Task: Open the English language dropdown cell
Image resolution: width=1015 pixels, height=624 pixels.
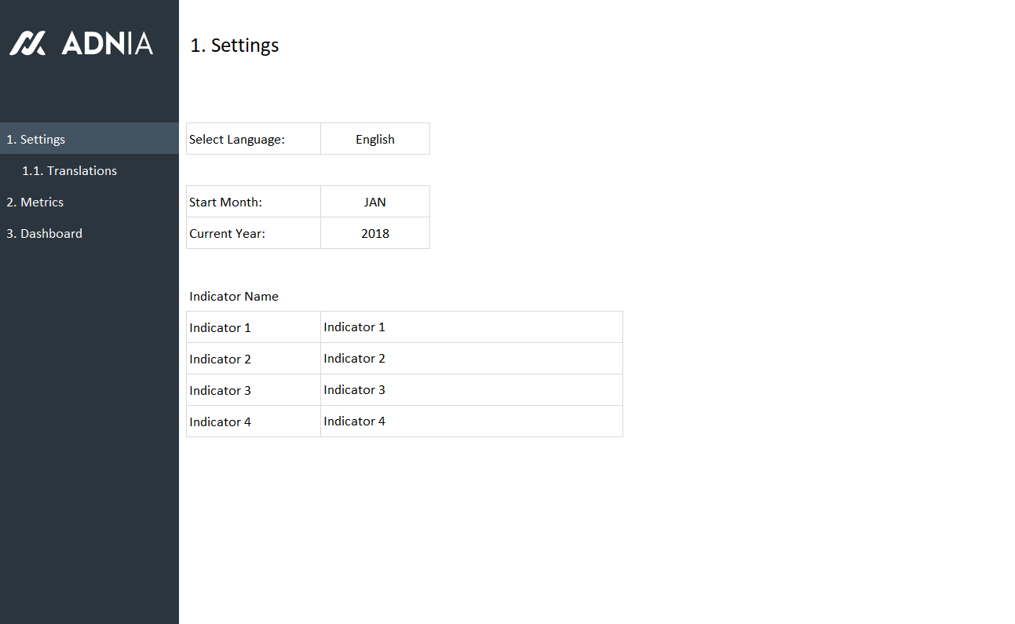Action: 374,139
